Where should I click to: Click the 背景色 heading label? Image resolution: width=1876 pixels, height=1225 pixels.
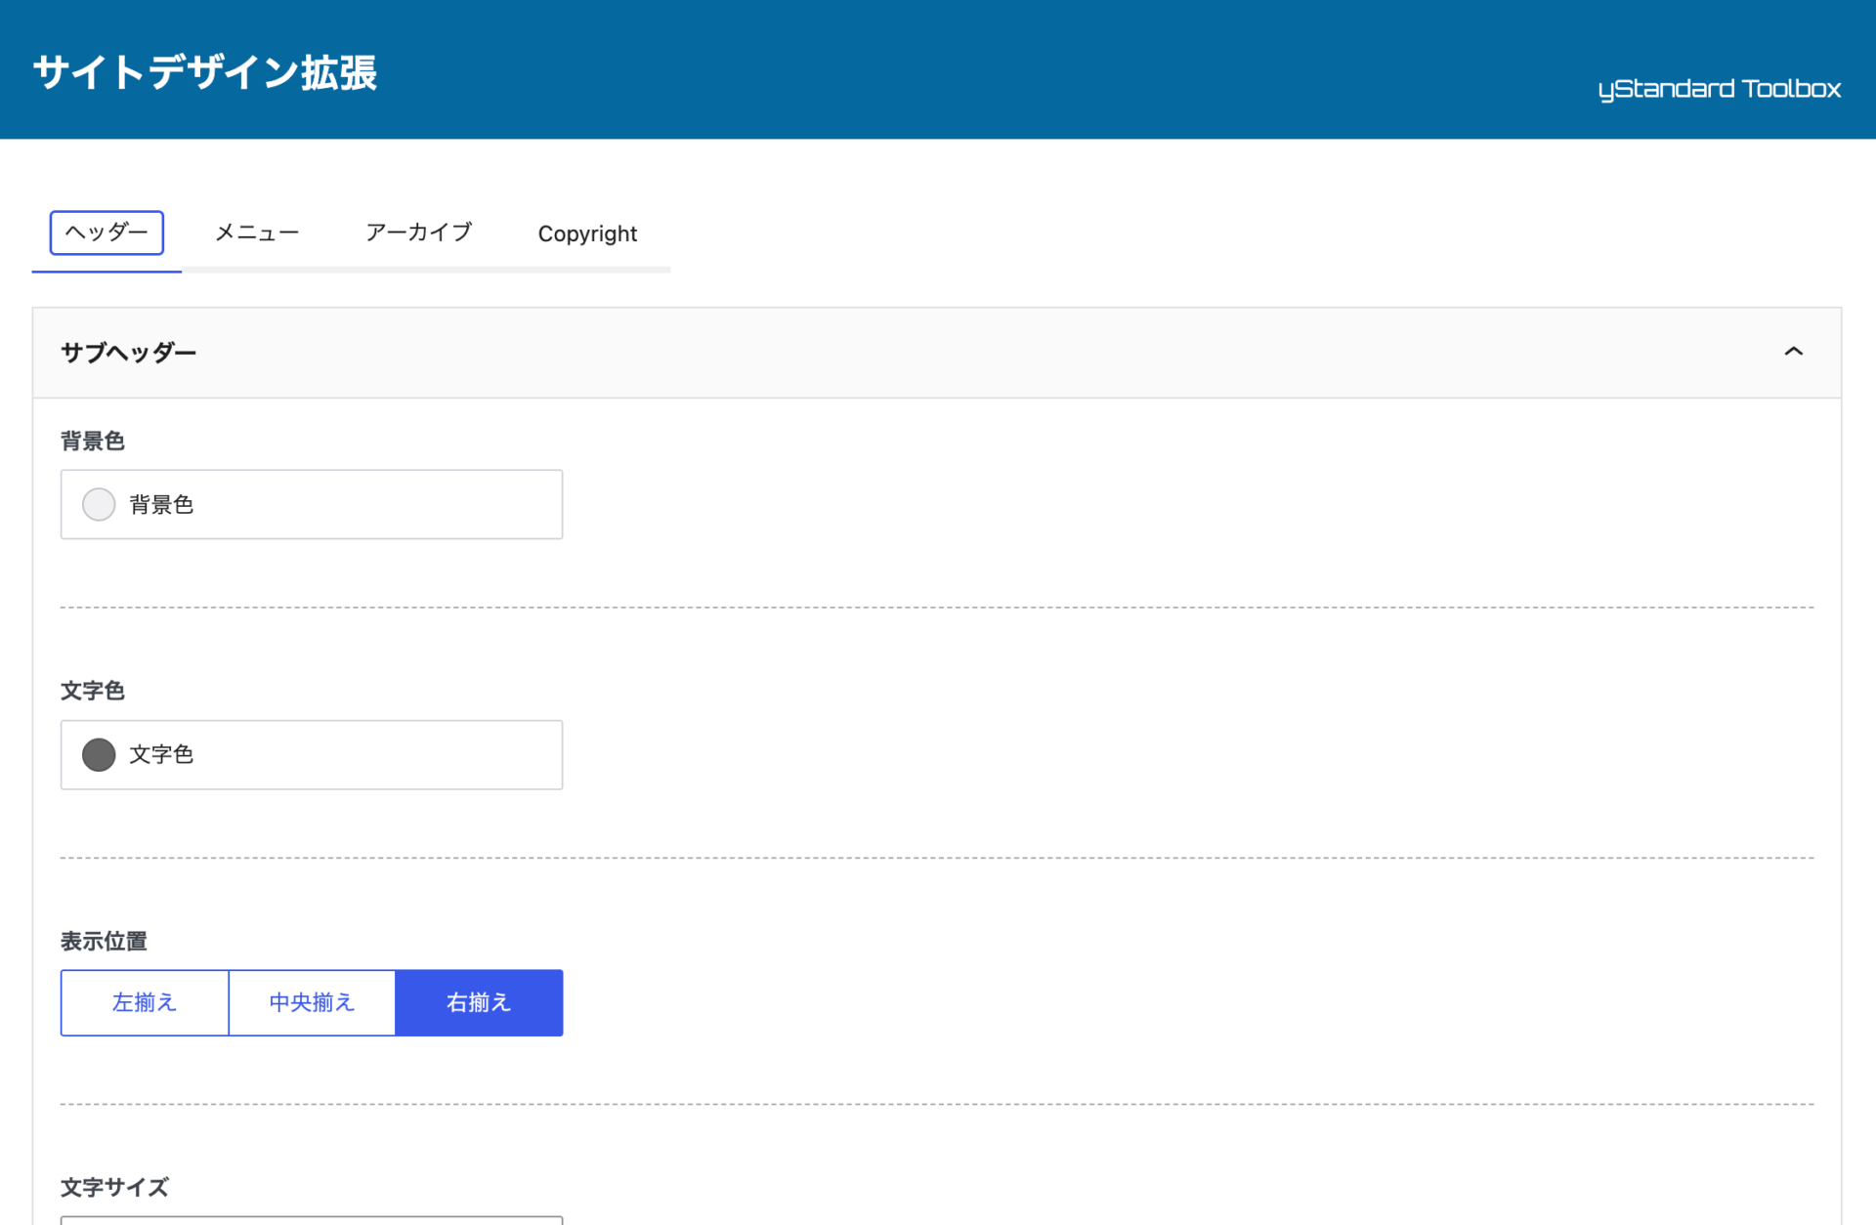[x=93, y=441]
